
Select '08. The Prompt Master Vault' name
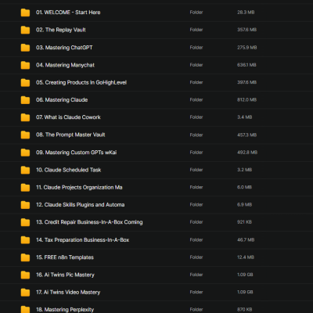70,135
